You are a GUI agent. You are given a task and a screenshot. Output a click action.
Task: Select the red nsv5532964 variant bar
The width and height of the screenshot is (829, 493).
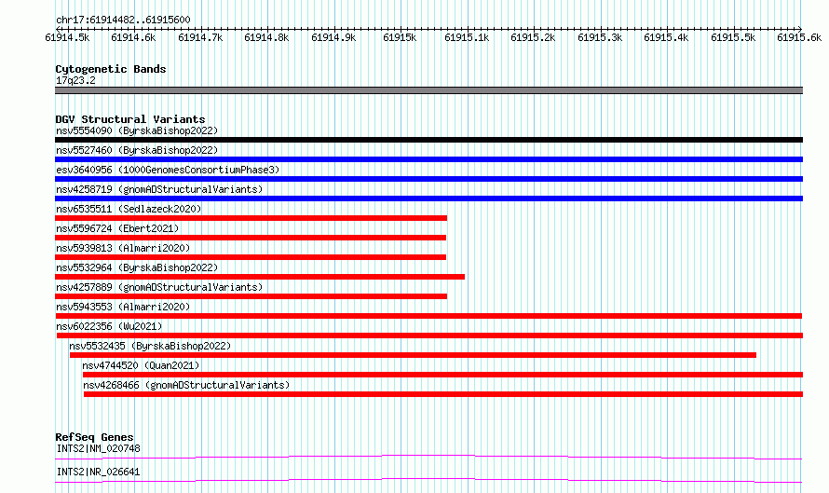[260, 277]
